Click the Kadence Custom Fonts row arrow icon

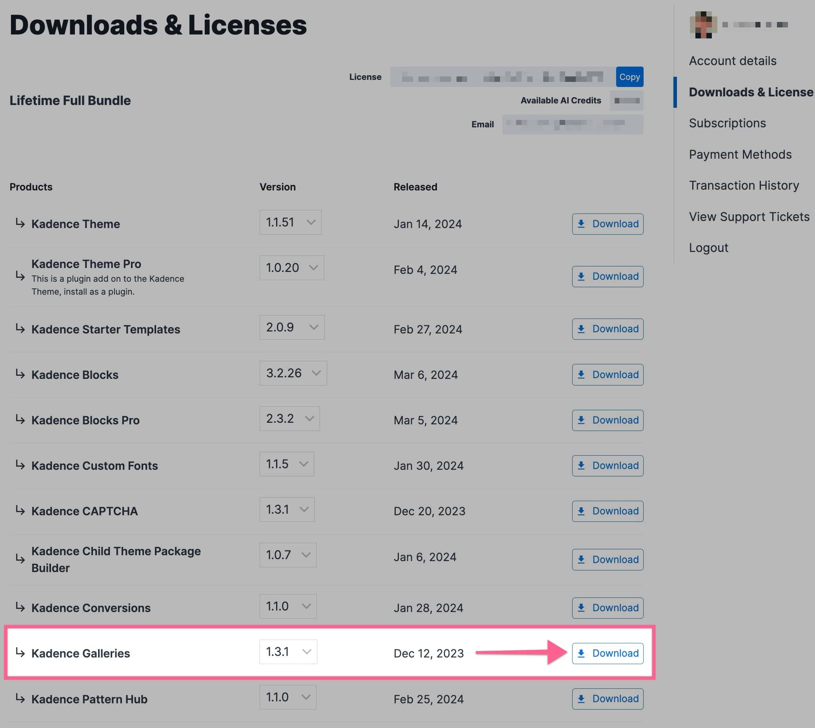coord(20,465)
